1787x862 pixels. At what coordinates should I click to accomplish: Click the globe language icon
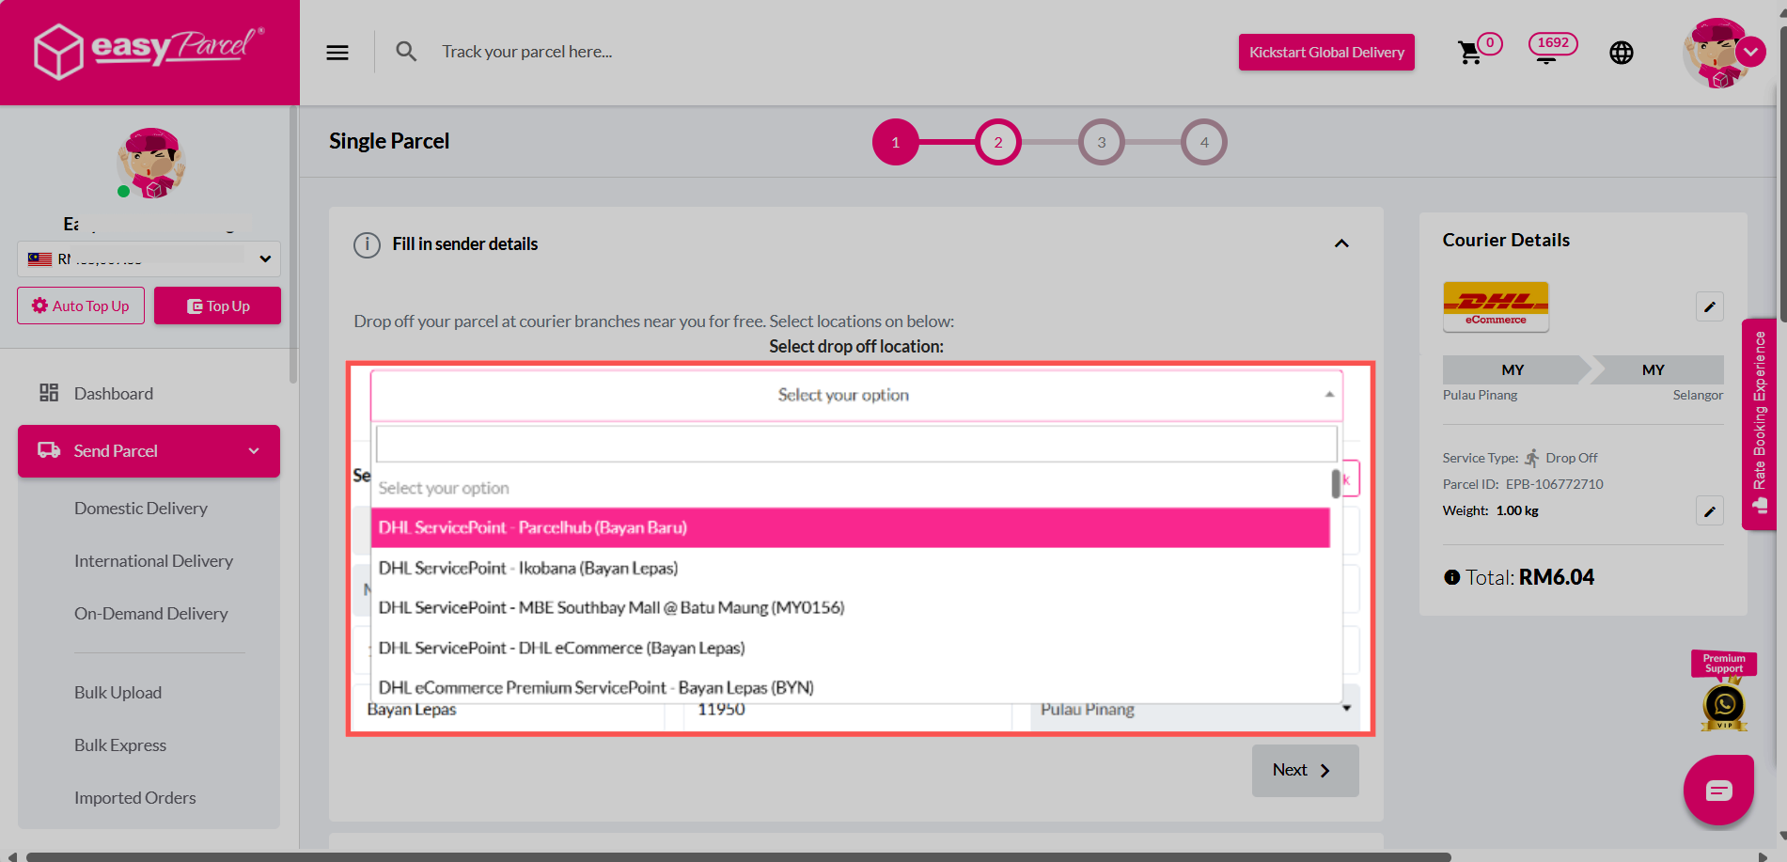[x=1622, y=53]
